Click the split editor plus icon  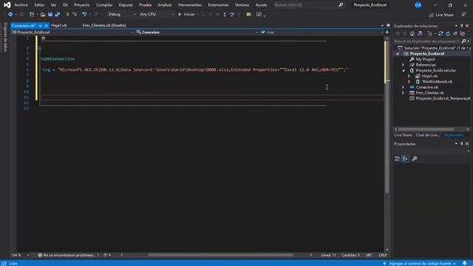click(x=387, y=33)
